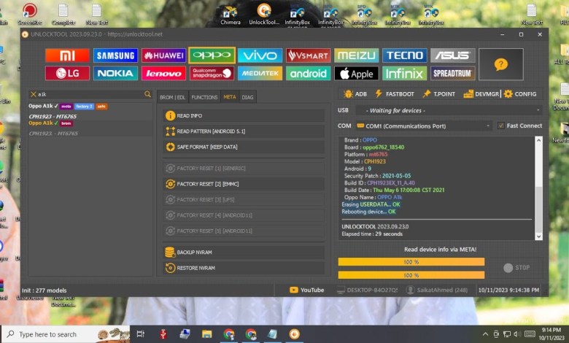Select the Oppo A1k brom entry
Viewport: 569px width, 343px height.
click(x=90, y=128)
